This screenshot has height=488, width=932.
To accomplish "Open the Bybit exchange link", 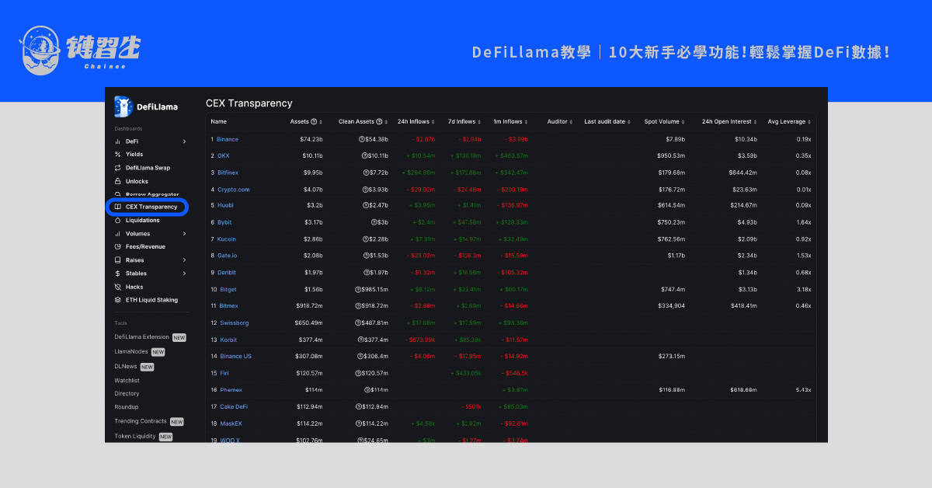I will coord(224,222).
